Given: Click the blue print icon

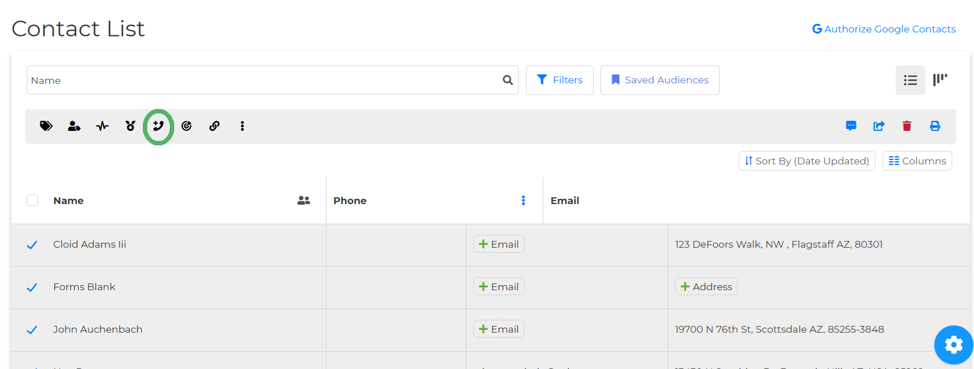Looking at the screenshot, I should tap(935, 126).
